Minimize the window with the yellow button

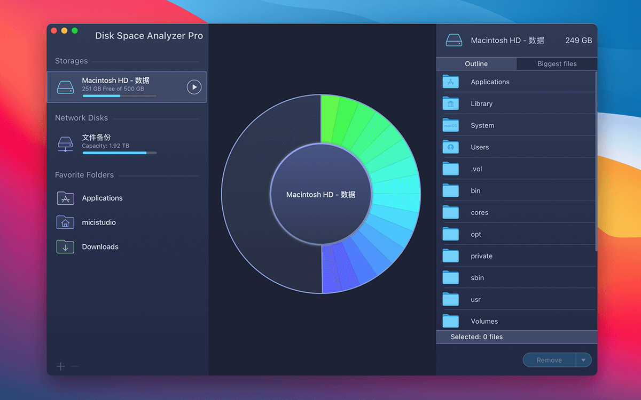[64, 30]
